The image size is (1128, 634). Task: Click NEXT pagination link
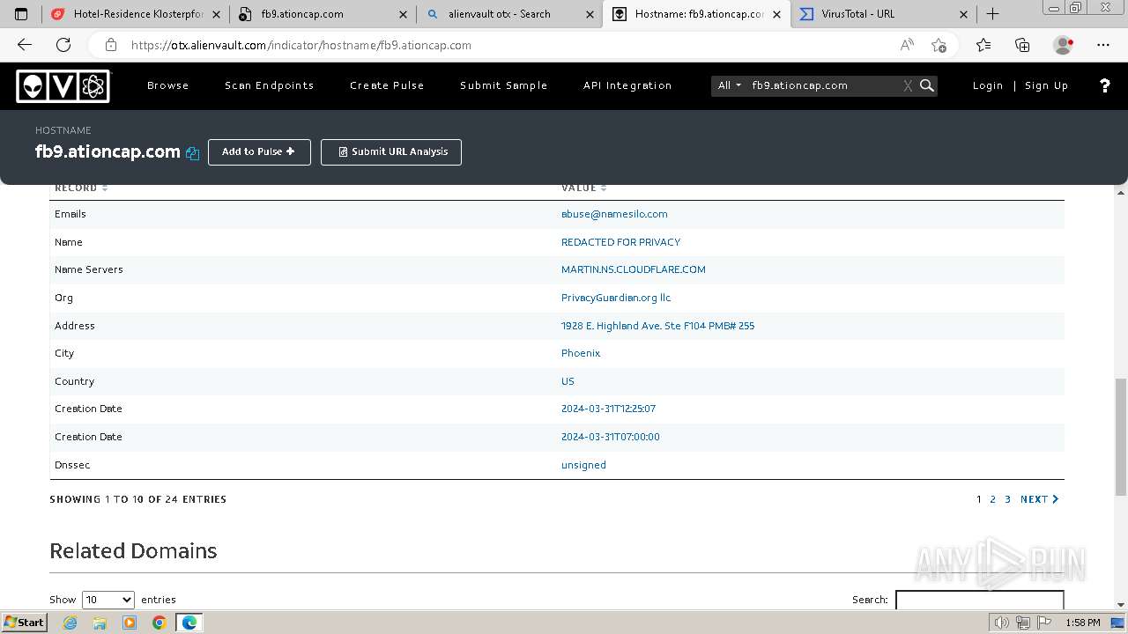click(1040, 499)
